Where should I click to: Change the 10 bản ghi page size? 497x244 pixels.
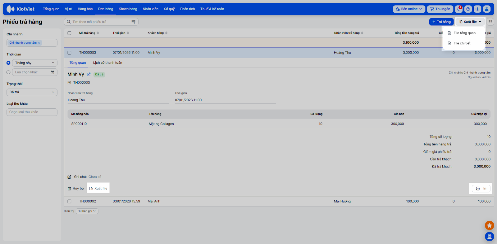[x=87, y=211]
